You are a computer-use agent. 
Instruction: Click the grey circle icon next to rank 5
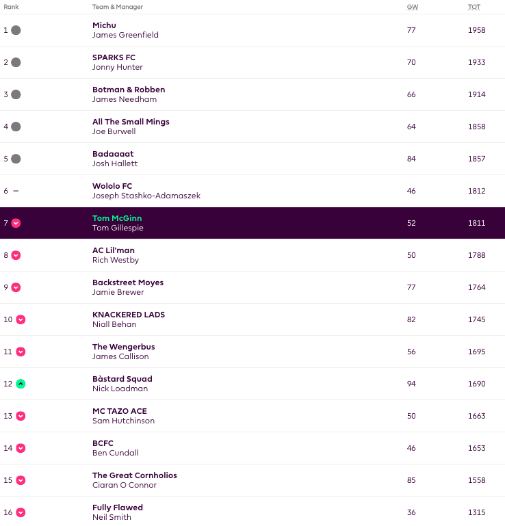coord(16,159)
